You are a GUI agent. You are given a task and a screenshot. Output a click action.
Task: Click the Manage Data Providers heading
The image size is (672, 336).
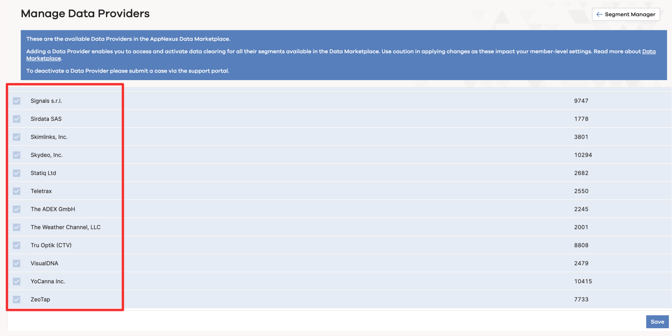pos(85,14)
